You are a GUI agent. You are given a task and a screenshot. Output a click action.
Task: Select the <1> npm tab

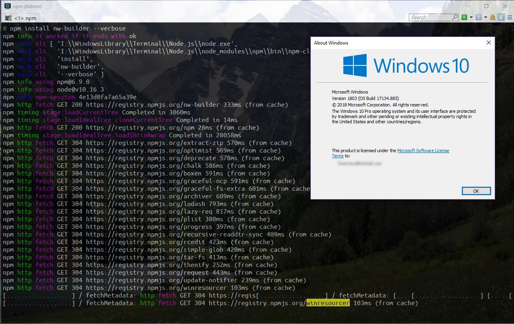[21, 18]
